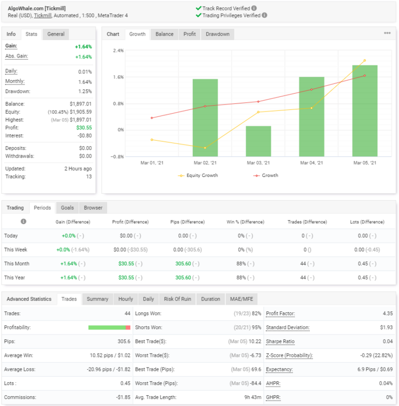Click the Profit value $30.55 in Info
399x406 pixels.
[x=84, y=128]
